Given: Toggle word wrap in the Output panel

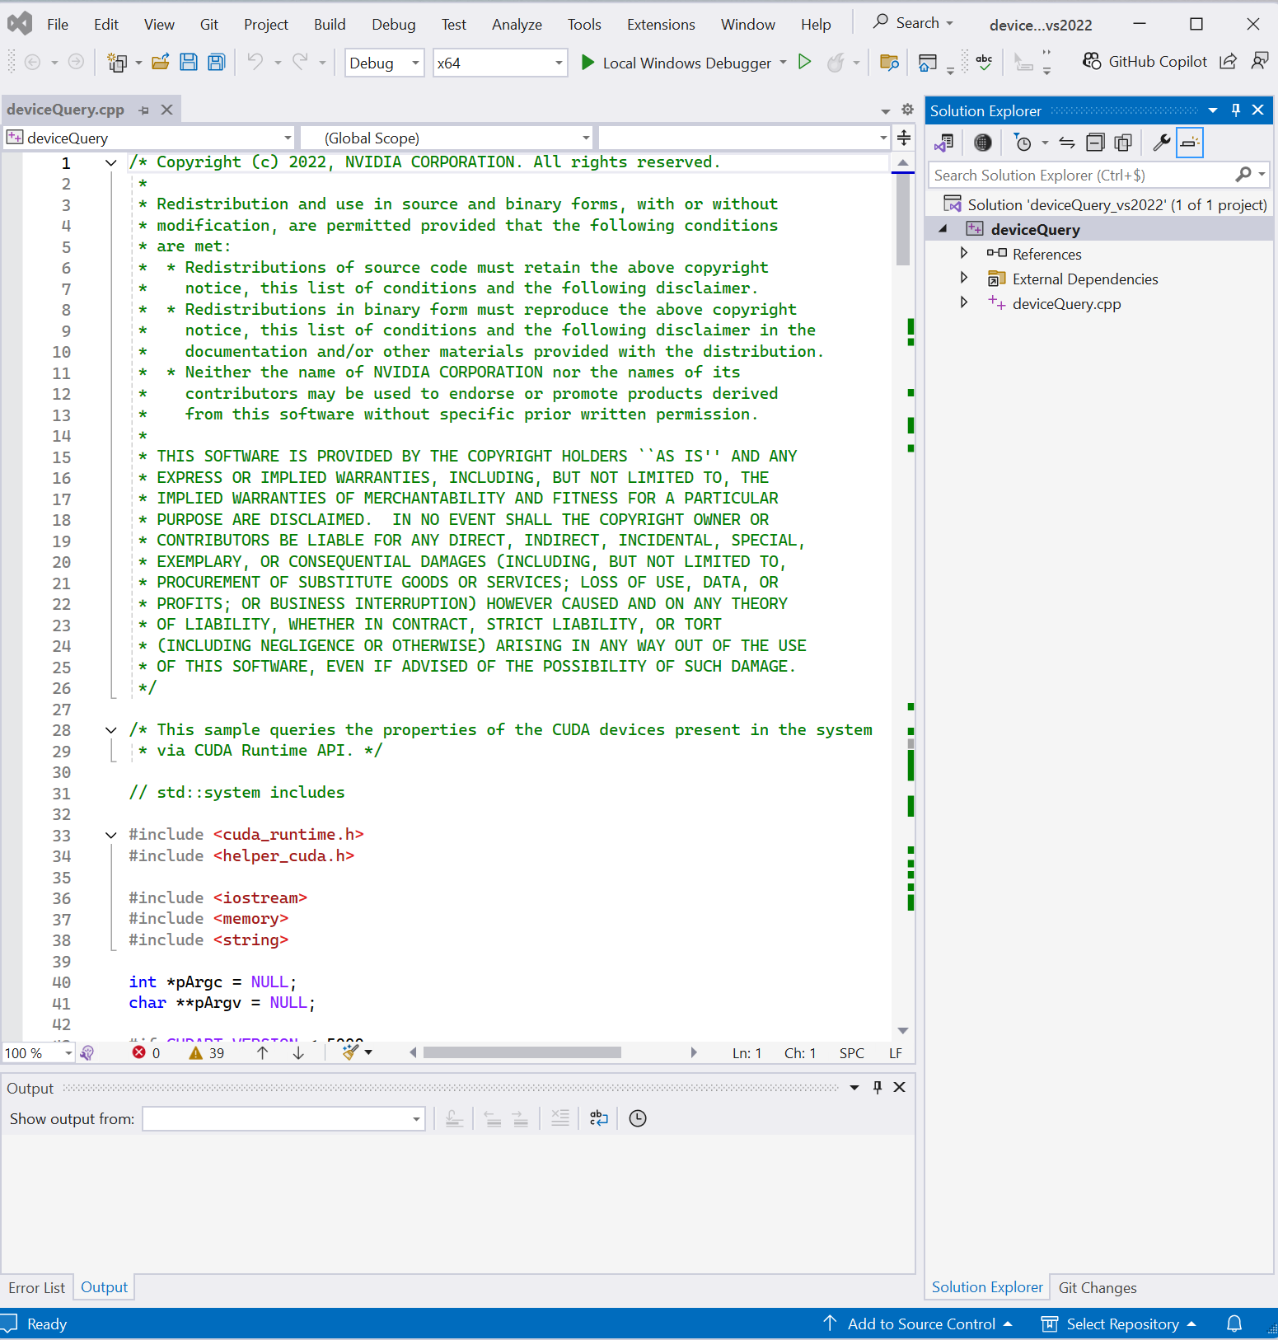Looking at the screenshot, I should point(599,1118).
